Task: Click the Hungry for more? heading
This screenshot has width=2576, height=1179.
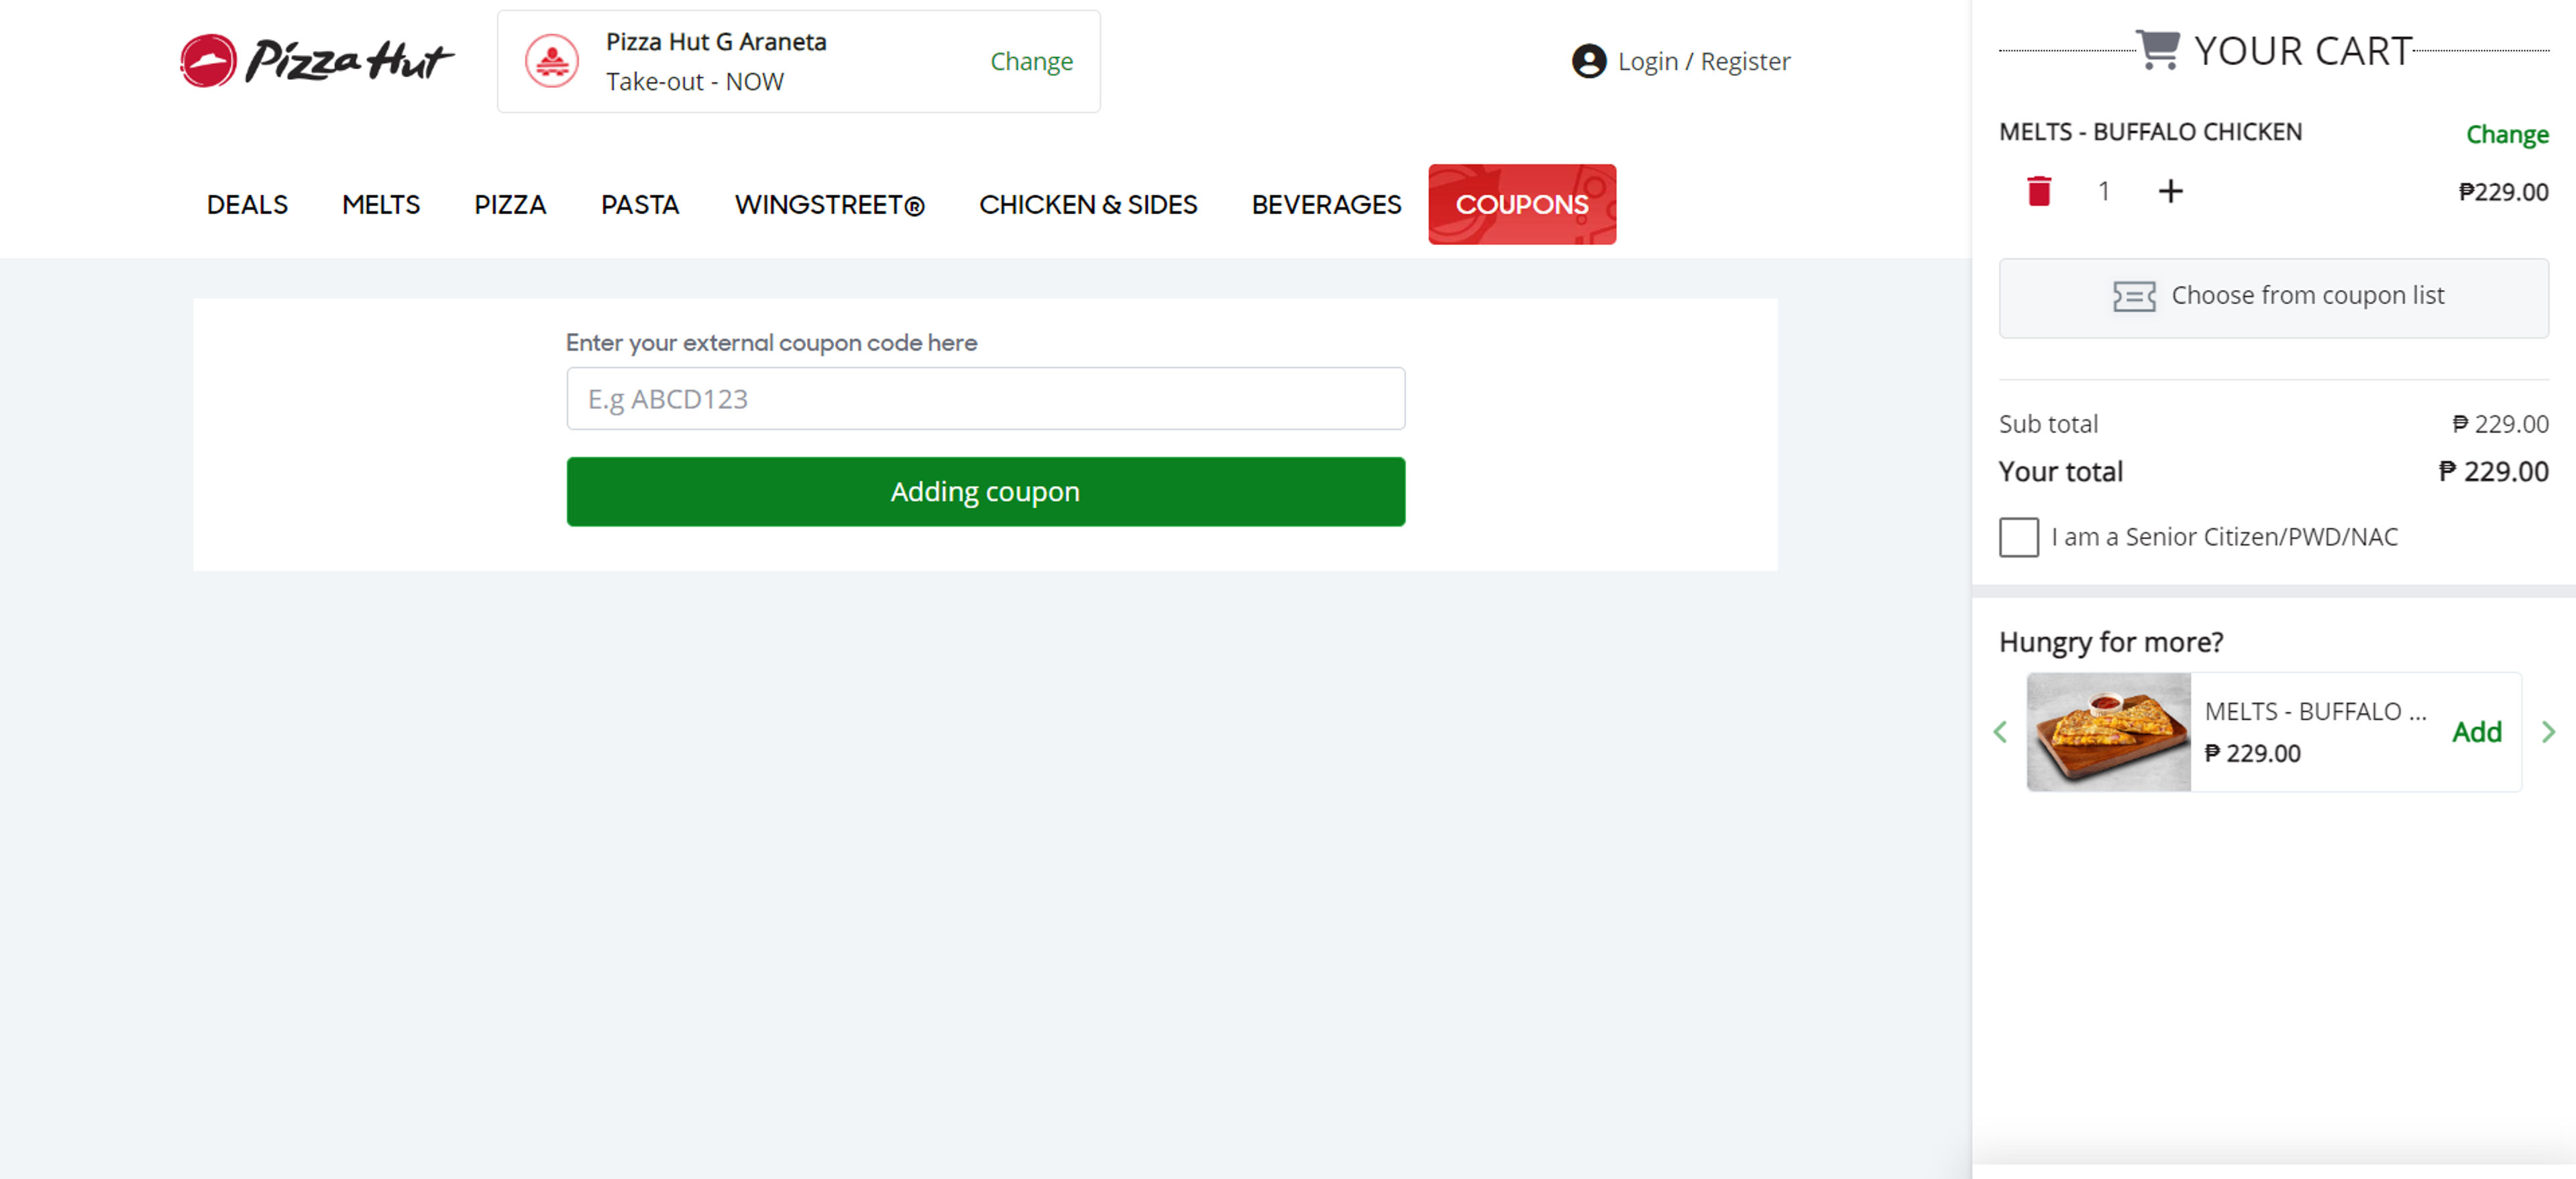Action: 2110,642
